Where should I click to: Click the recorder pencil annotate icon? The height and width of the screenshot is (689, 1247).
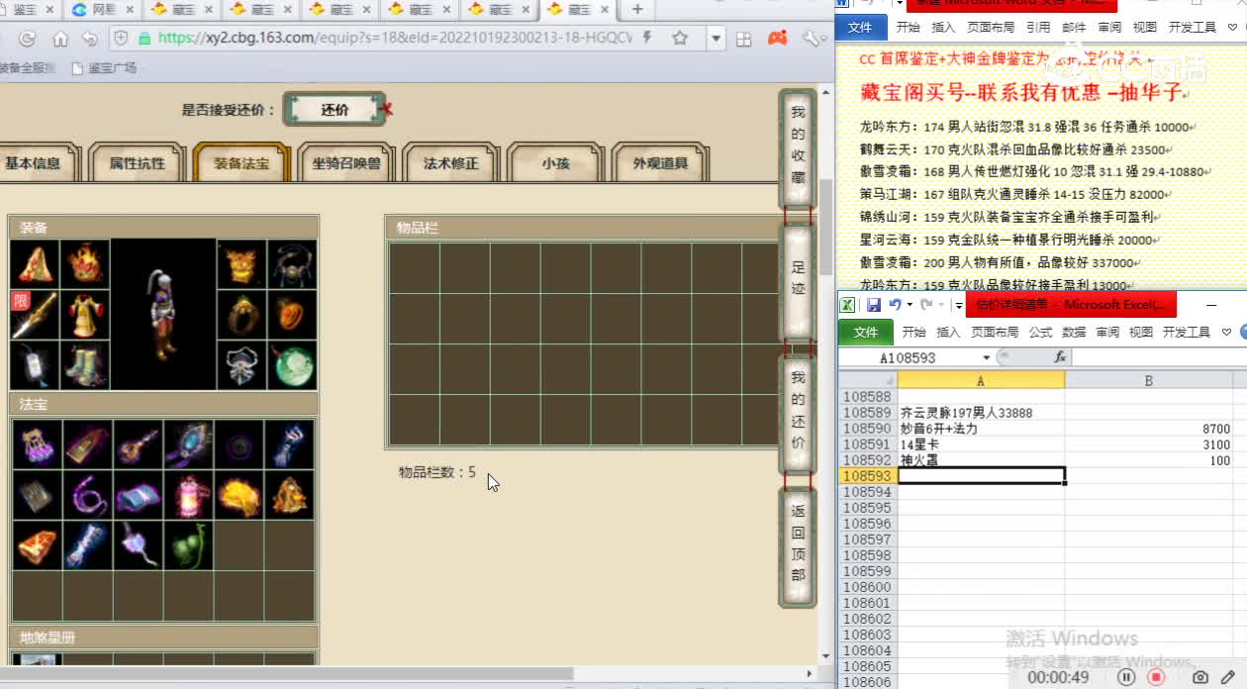click(x=1228, y=677)
